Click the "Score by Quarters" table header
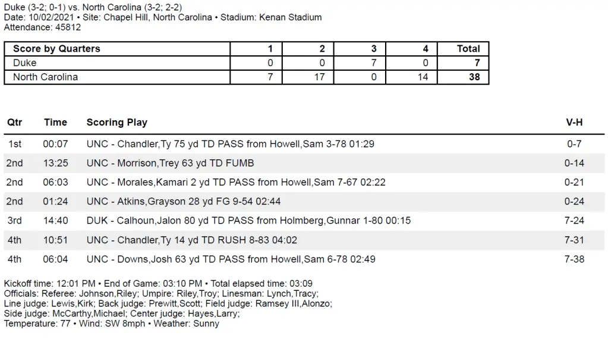 coord(56,49)
